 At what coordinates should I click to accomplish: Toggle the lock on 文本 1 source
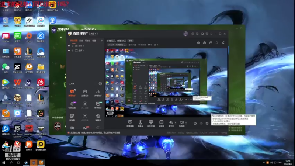click(x=72, y=46)
